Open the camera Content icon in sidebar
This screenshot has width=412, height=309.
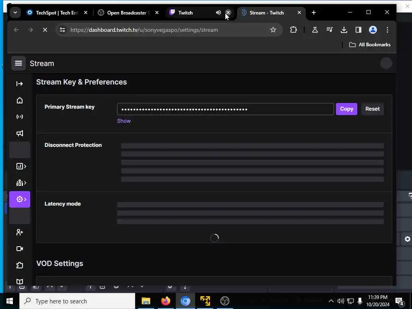click(x=19, y=249)
